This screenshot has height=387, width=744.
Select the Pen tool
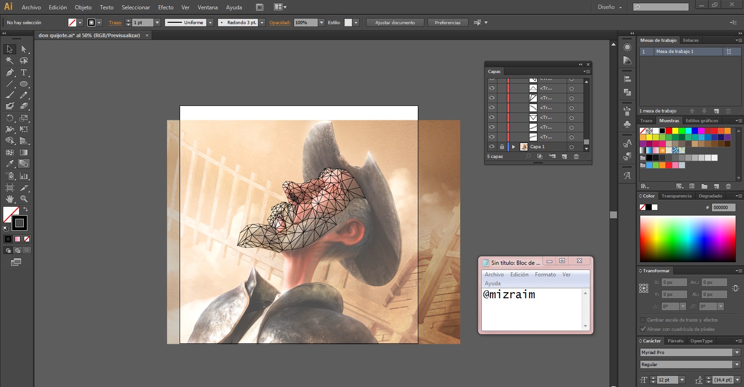tap(10, 72)
